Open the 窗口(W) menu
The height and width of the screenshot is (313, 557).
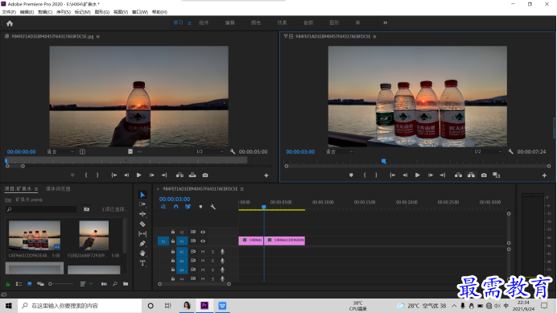click(140, 12)
